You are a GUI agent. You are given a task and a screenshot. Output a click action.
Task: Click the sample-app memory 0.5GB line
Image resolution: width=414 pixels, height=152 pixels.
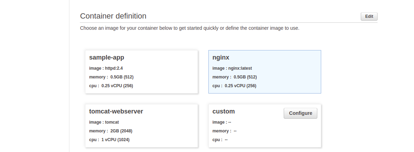(x=111, y=77)
